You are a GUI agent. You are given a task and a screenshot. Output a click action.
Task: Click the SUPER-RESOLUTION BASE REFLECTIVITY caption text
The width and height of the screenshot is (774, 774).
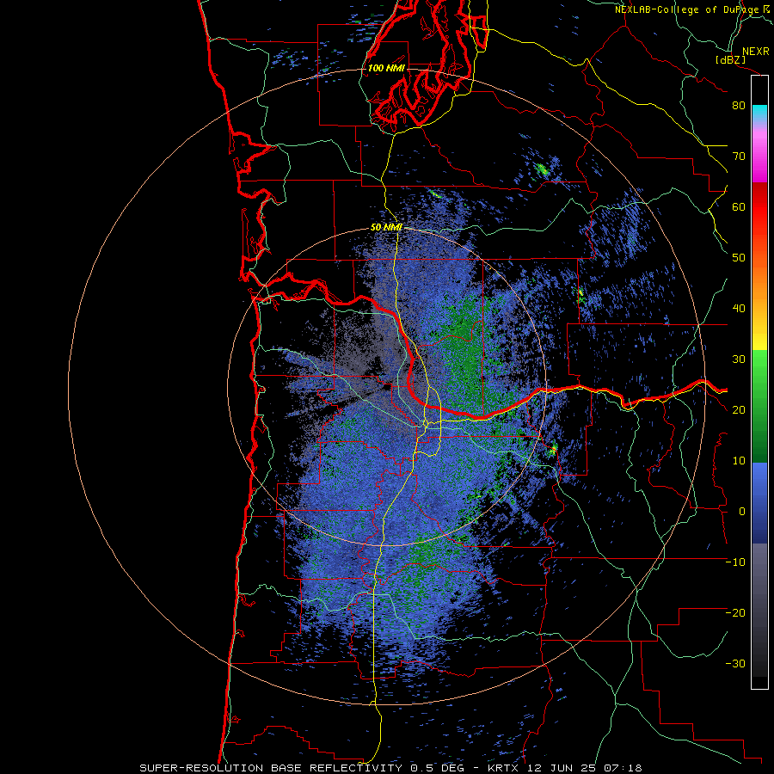pos(271,768)
